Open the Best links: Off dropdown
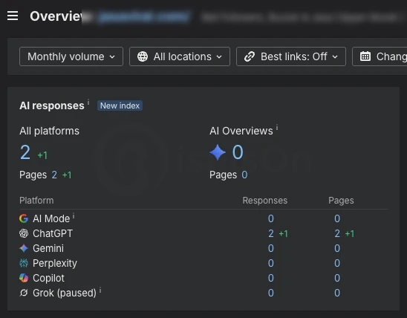The image size is (407, 318). [291, 56]
